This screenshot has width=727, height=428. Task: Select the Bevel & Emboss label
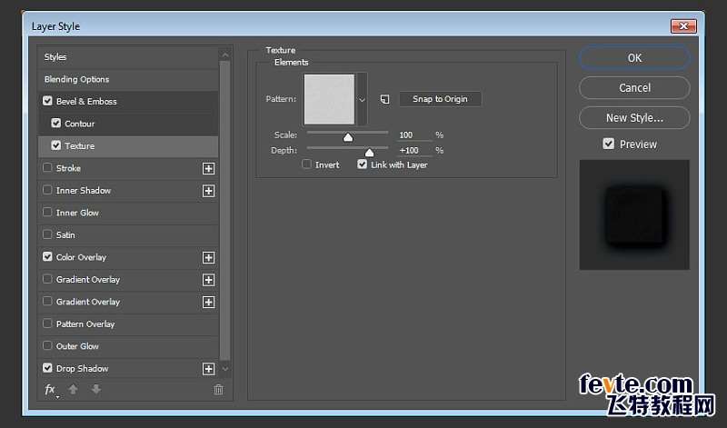[x=86, y=101]
